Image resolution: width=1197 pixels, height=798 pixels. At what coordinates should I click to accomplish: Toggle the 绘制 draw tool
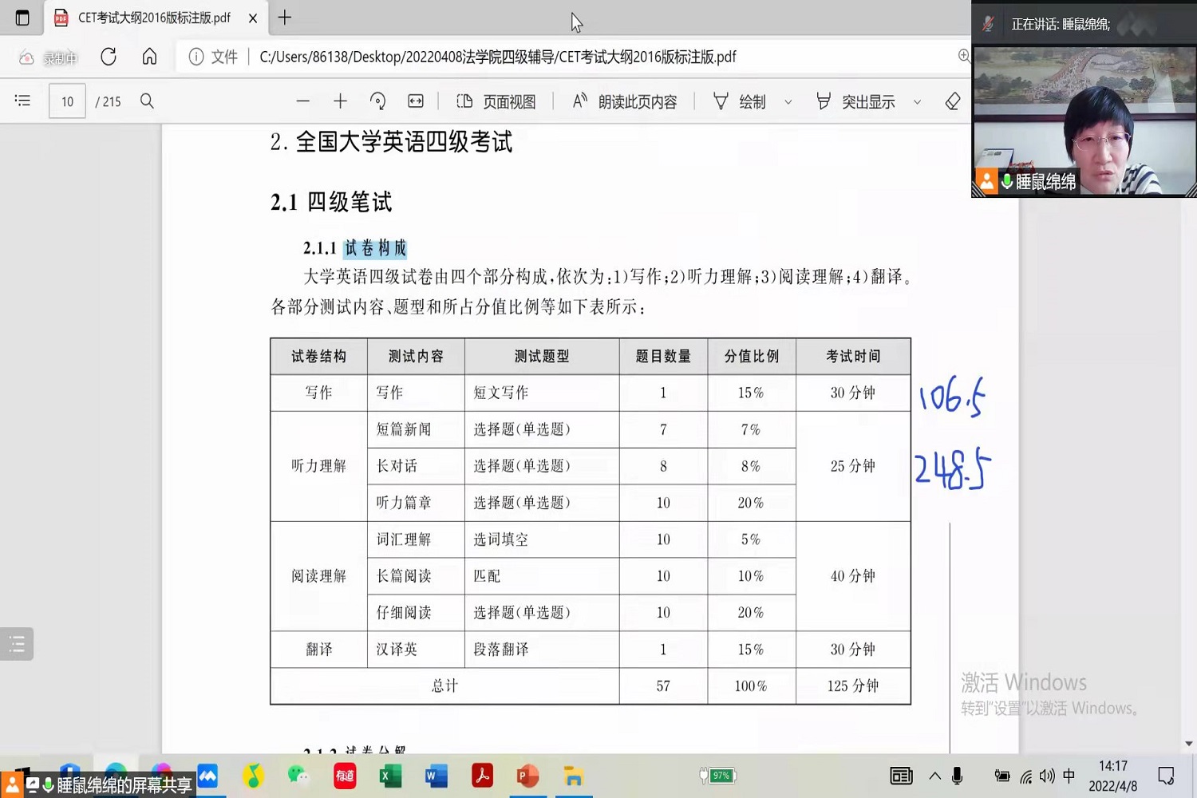coord(740,101)
